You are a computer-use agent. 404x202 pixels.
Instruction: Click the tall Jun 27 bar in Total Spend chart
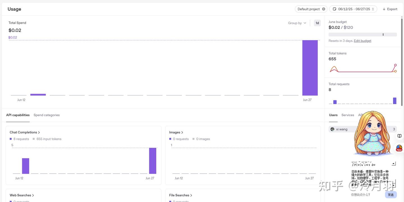310,68
